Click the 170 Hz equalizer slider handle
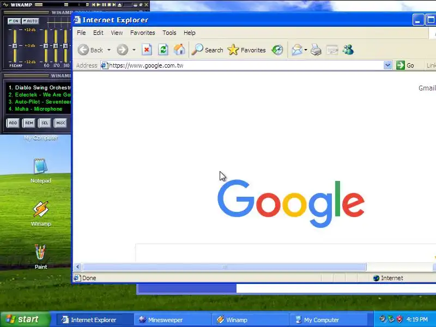The height and width of the screenshot is (327, 436). pos(56,46)
